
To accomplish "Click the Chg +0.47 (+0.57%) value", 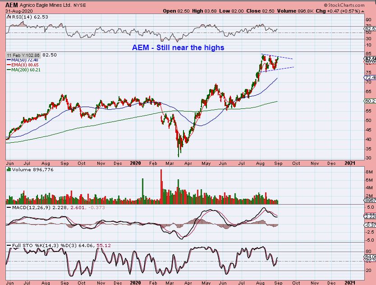I will coord(338,11).
